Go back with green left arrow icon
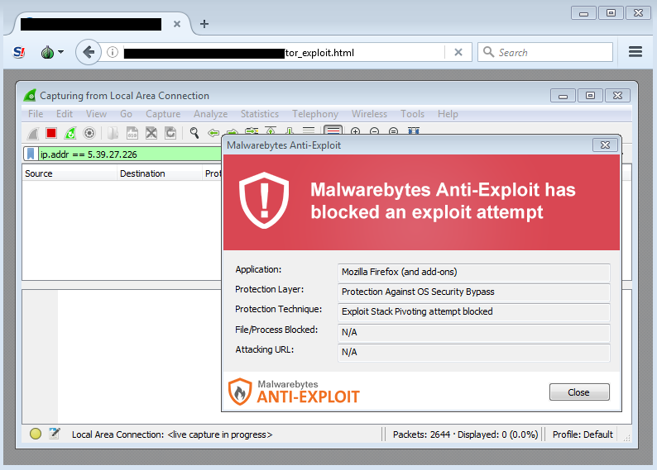 [x=213, y=133]
